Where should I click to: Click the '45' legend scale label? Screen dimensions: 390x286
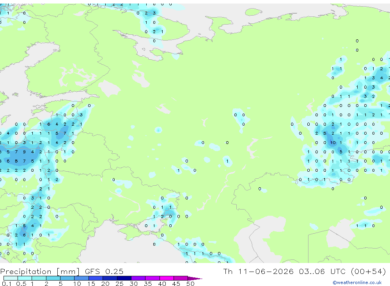pos(176,284)
